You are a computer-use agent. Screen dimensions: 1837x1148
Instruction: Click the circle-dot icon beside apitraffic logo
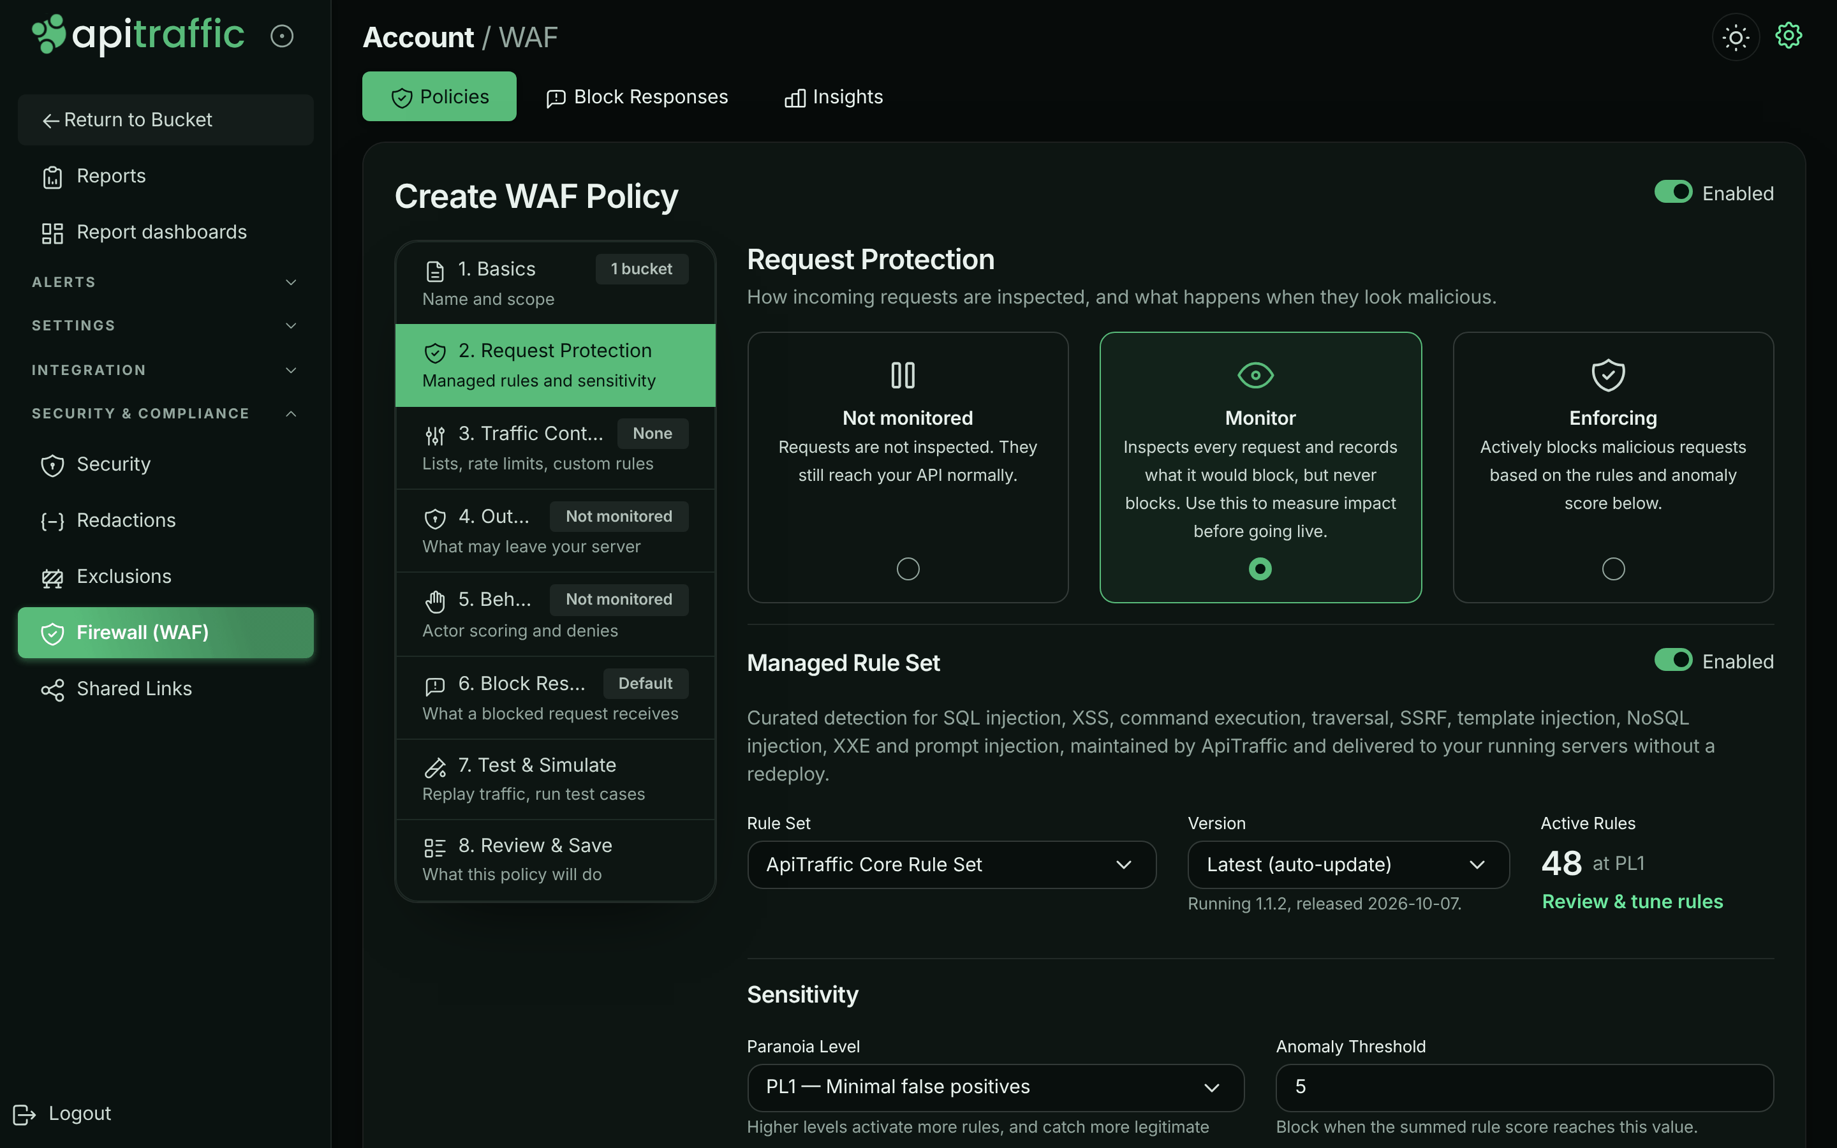pyautogui.click(x=282, y=36)
